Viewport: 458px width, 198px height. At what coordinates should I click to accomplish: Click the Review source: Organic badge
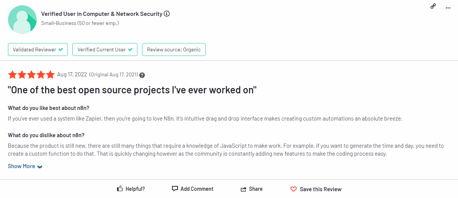(x=174, y=49)
